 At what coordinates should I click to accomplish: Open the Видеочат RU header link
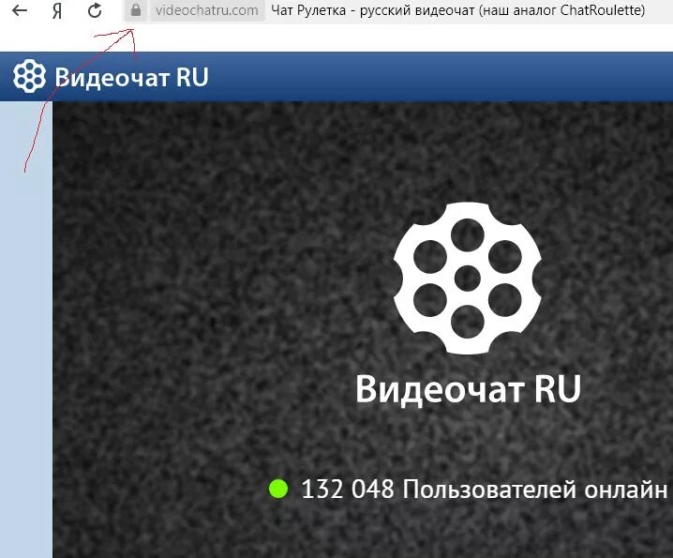point(131,77)
